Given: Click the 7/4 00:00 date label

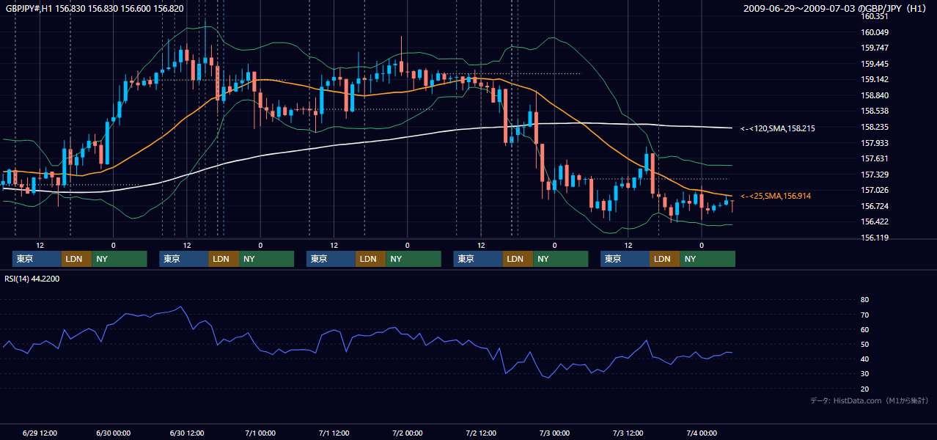Looking at the screenshot, I should tap(702, 433).
